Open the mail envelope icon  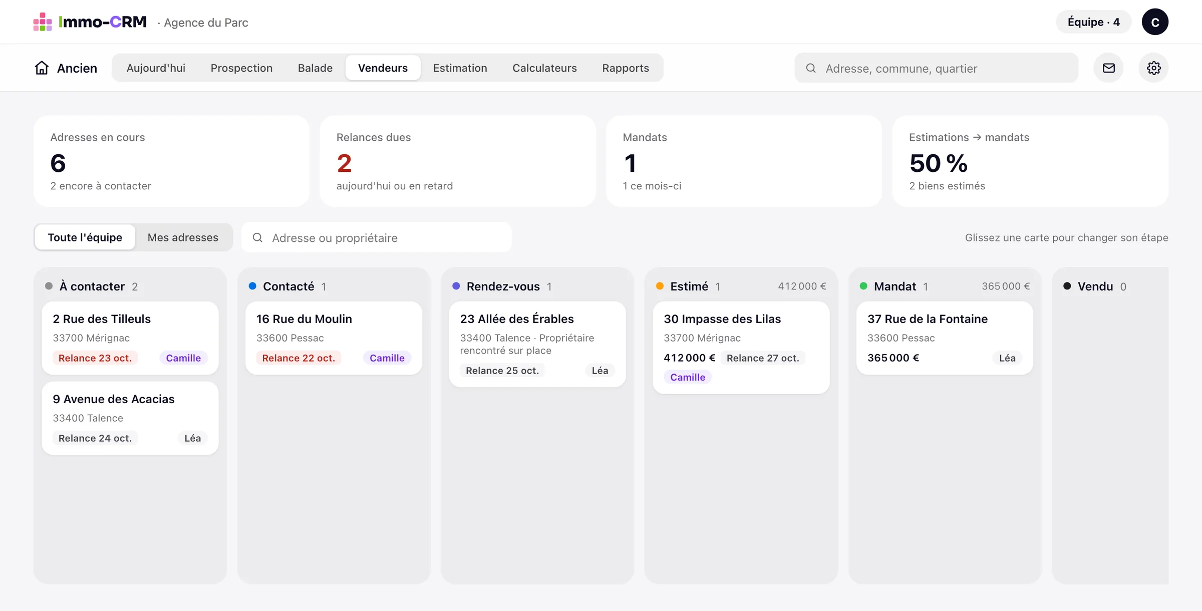pyautogui.click(x=1108, y=68)
